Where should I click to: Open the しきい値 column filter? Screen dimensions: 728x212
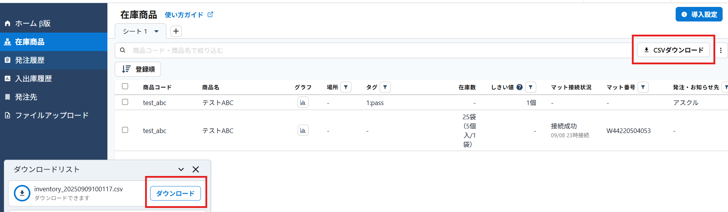coord(531,87)
